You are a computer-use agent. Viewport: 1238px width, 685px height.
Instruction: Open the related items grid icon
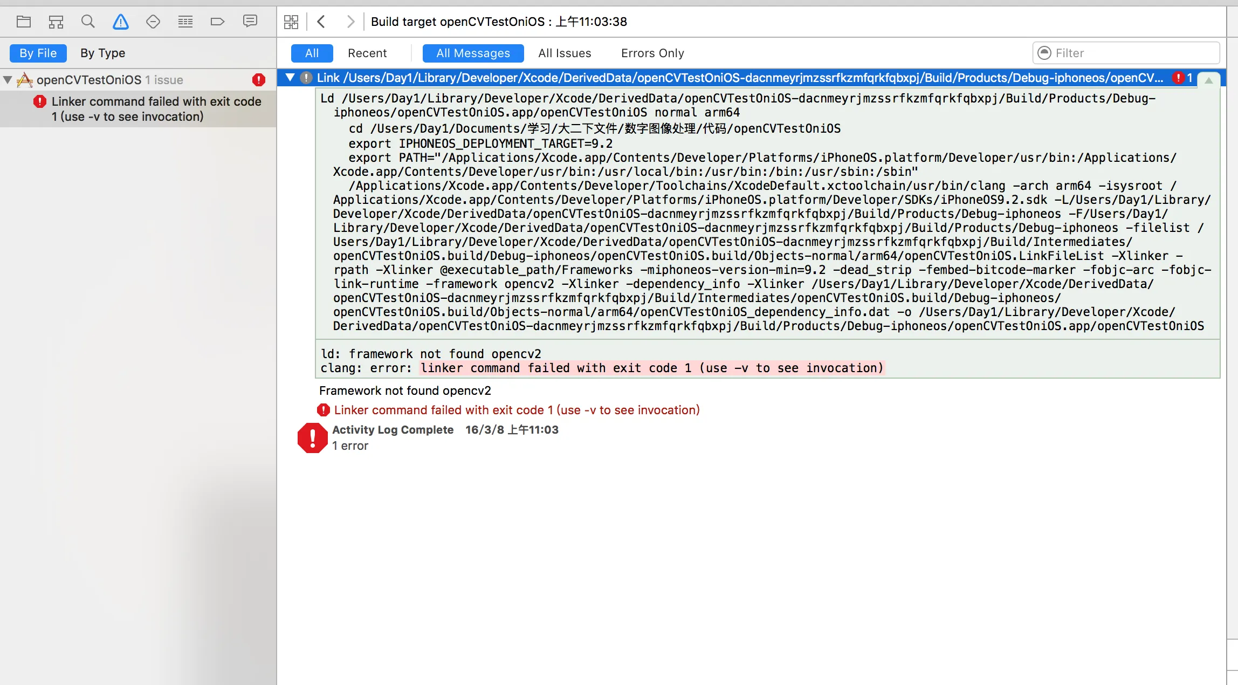(291, 22)
